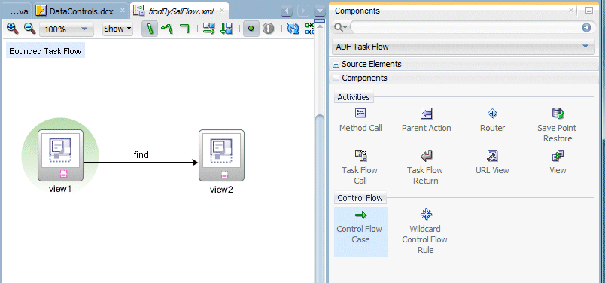Select the Control Flow Case component
This screenshot has width=605, height=283.
361,232
